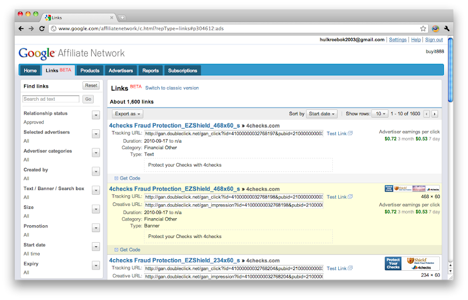Click the 'About 1,600 links' text

pyautogui.click(x=132, y=102)
